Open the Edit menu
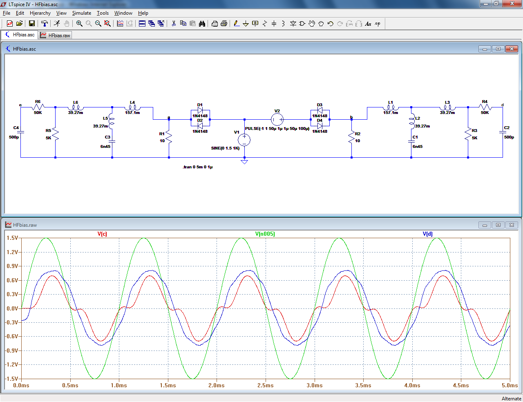The width and height of the screenshot is (523, 402). (20, 13)
